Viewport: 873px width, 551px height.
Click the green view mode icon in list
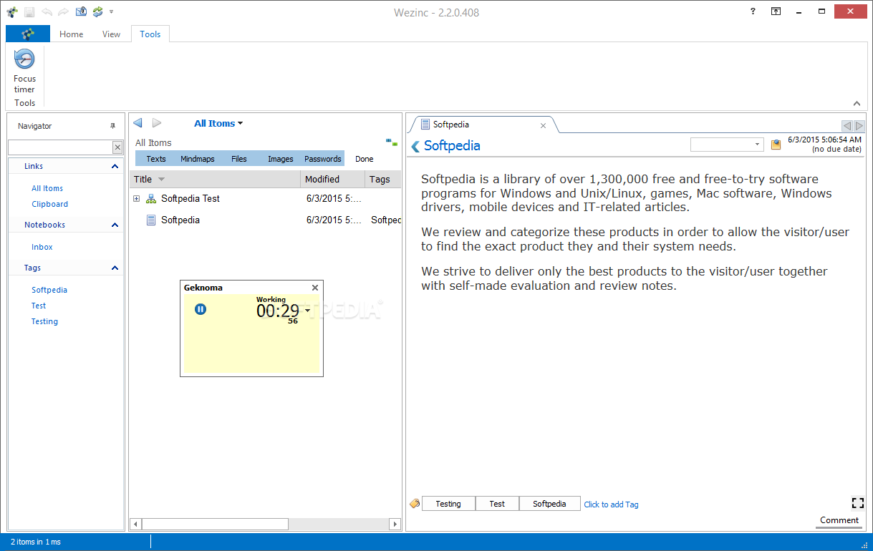(391, 142)
